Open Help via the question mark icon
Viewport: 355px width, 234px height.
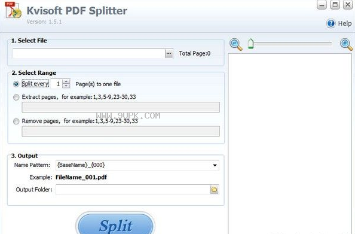pyautogui.click(x=330, y=23)
